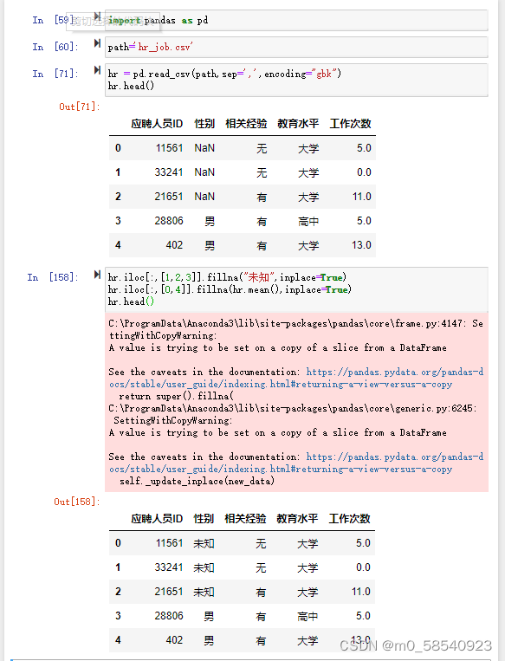Click value 11561 in Out[71] table

[x=169, y=148]
